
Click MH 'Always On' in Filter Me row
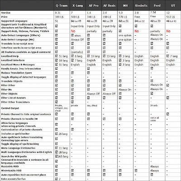tap(125, 90)
